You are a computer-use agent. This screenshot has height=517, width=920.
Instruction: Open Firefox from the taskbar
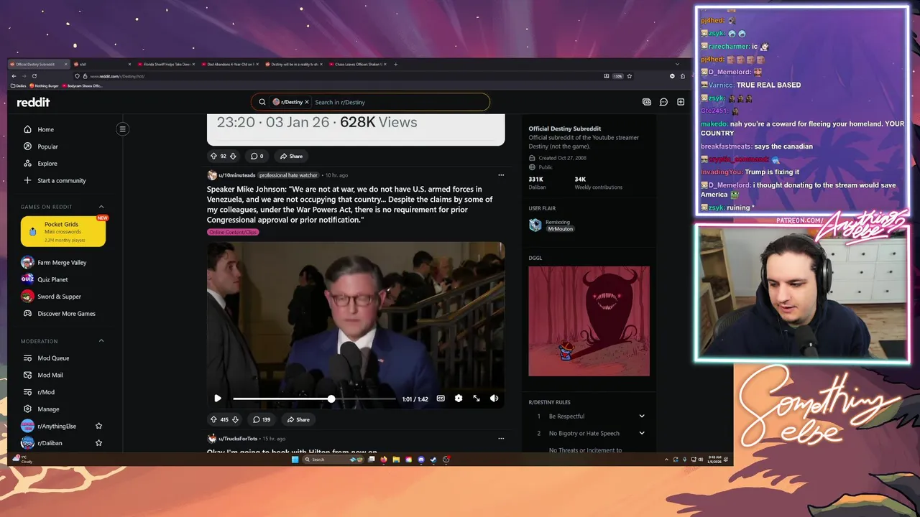pos(384,460)
